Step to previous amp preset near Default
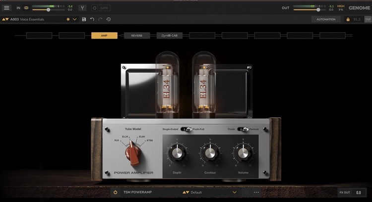This screenshot has width=372, height=202. [184, 192]
